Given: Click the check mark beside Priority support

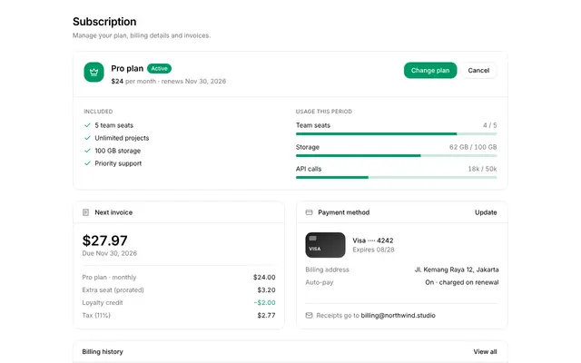Looking at the screenshot, I should 87,163.
